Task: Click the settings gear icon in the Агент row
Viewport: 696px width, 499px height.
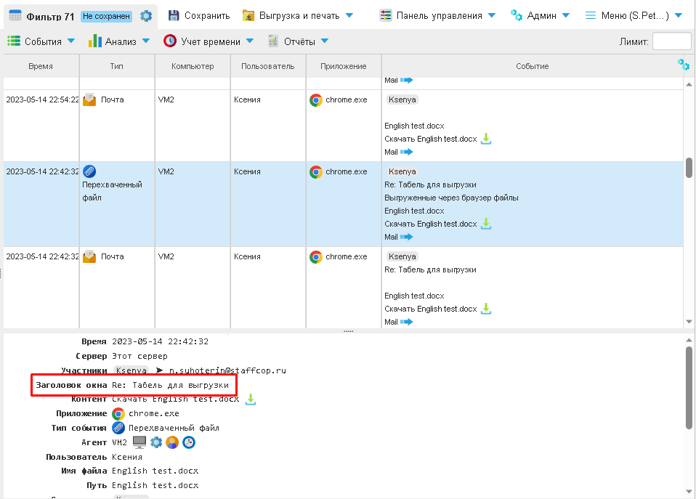Action: point(156,442)
